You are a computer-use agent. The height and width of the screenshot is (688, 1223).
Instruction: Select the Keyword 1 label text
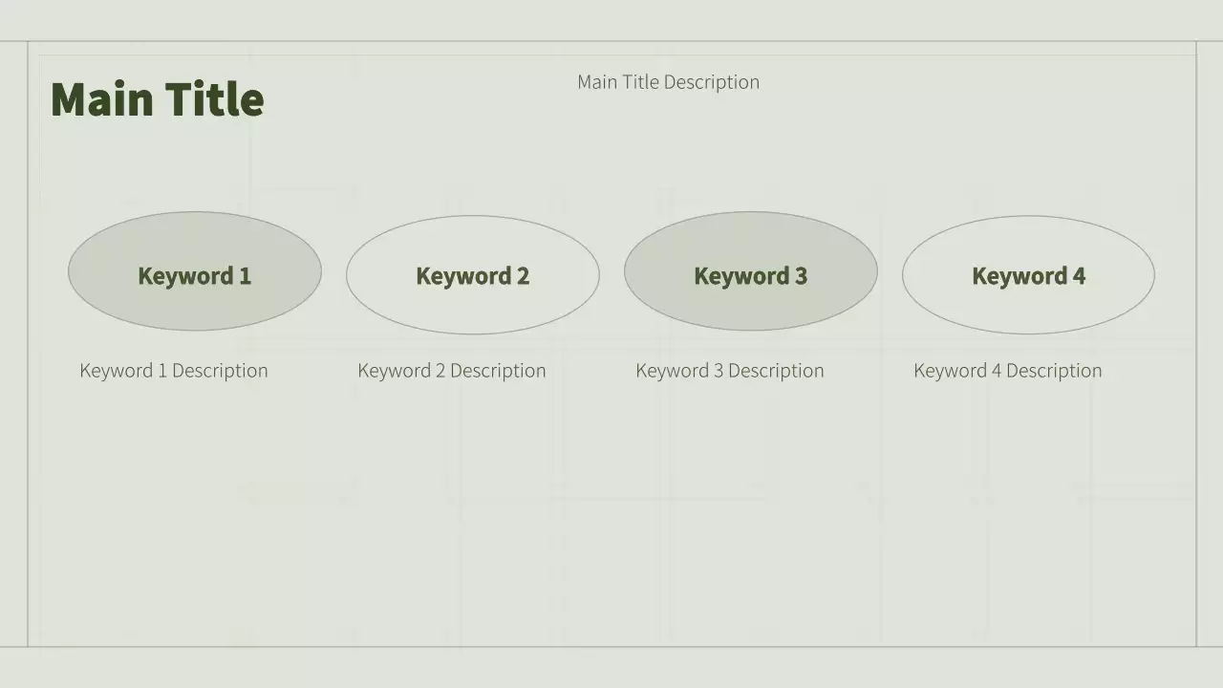click(194, 276)
